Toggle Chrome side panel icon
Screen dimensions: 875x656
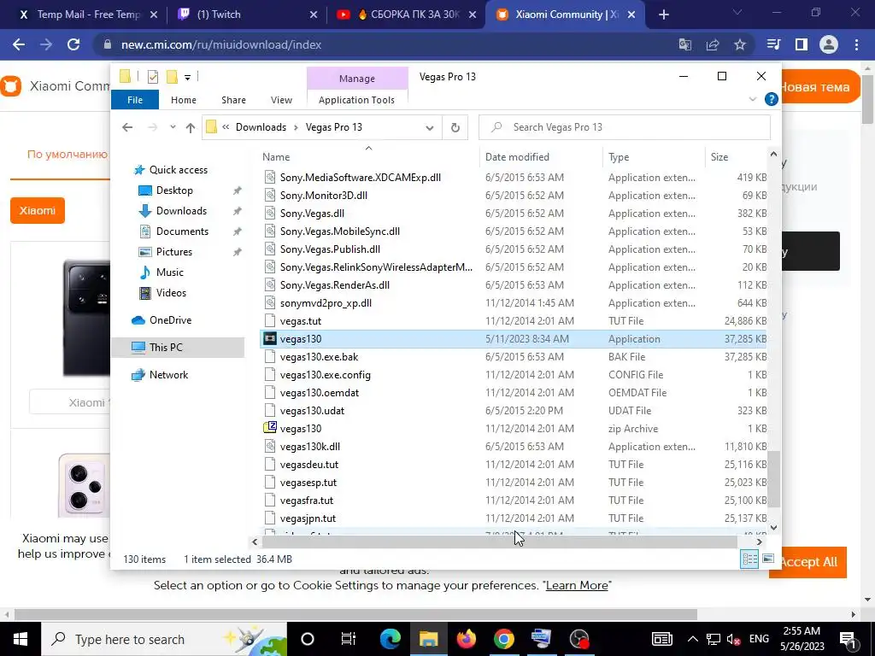(x=802, y=44)
